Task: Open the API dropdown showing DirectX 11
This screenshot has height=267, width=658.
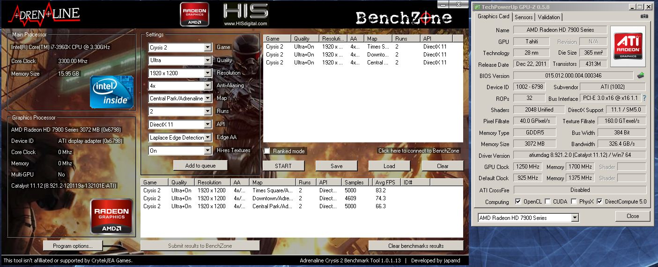Action: coord(180,125)
